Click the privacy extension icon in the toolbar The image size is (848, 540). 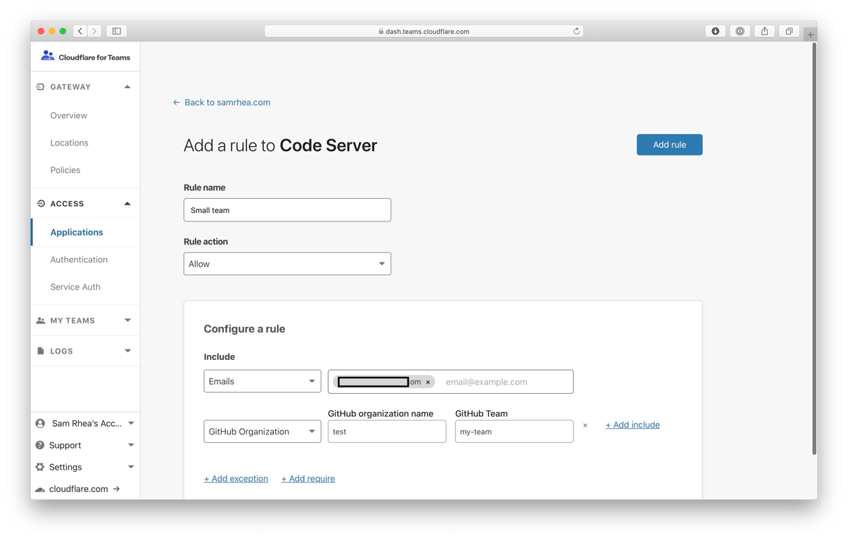740,31
